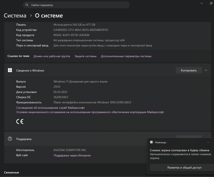Select the device ID starting with CA4095ED
The height and width of the screenshot is (177, 214).
[x=81, y=30]
